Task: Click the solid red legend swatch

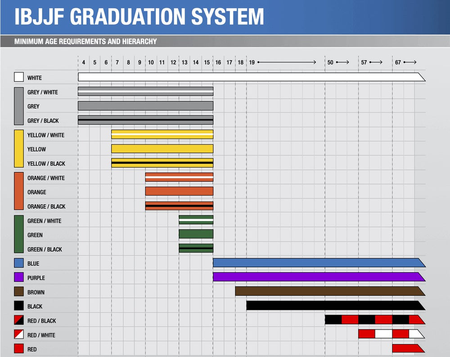Action: (x=19, y=348)
